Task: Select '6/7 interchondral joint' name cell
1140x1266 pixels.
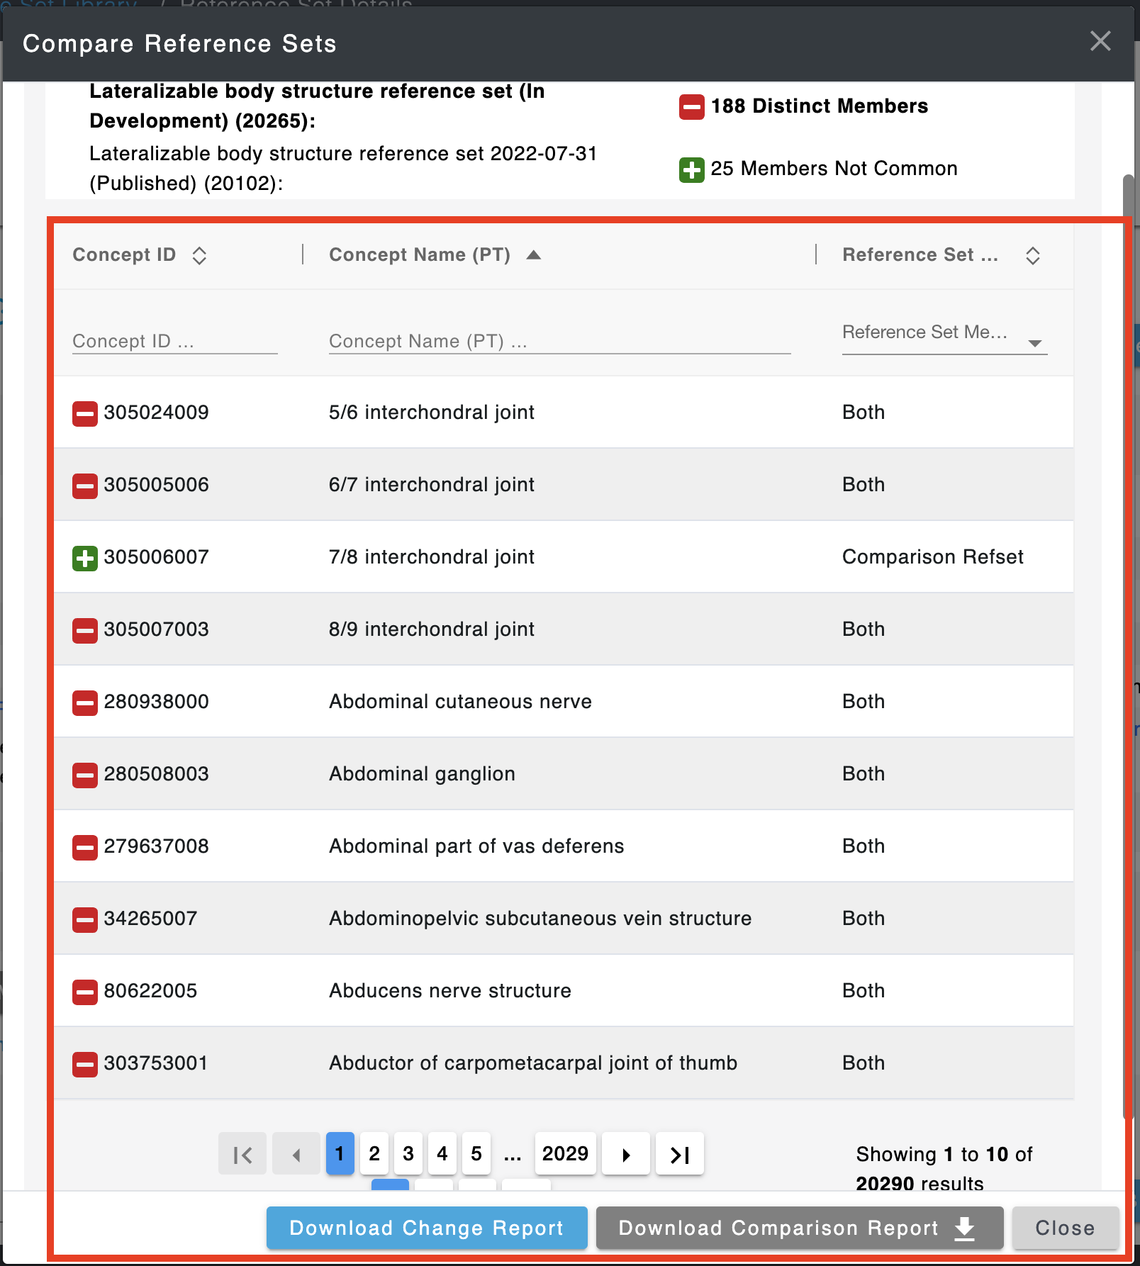Action: tap(432, 485)
